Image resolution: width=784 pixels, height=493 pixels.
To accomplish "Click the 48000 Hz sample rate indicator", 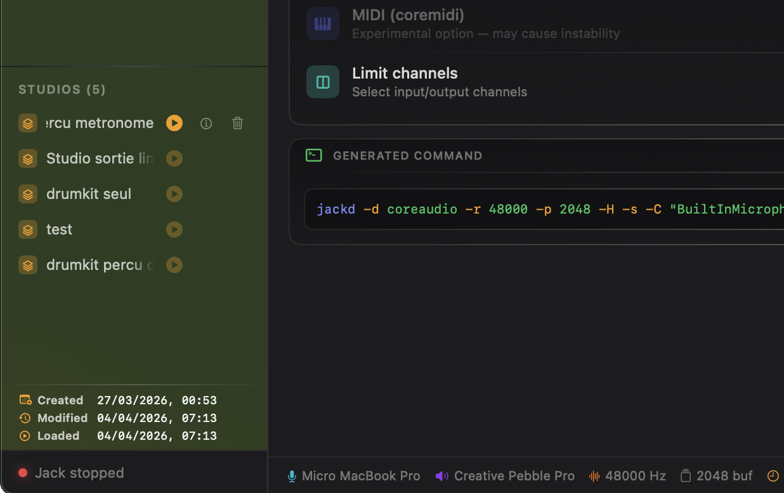I will [628, 476].
